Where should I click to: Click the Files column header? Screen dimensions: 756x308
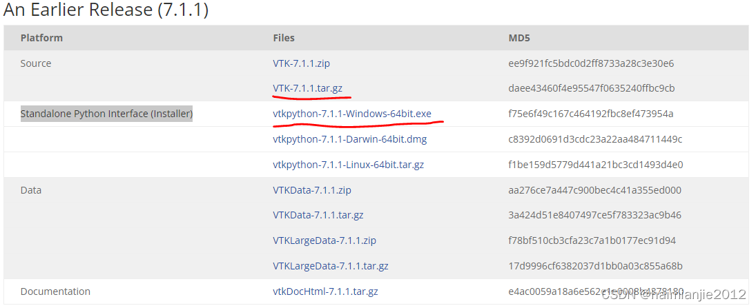tap(284, 38)
